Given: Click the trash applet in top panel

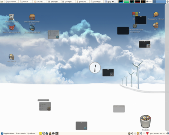Looking at the screenshot, I should [167, 1].
